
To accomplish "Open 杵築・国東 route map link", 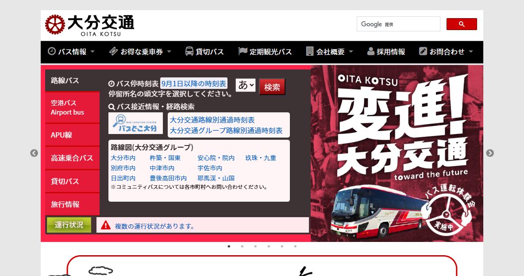I will coord(165,158).
